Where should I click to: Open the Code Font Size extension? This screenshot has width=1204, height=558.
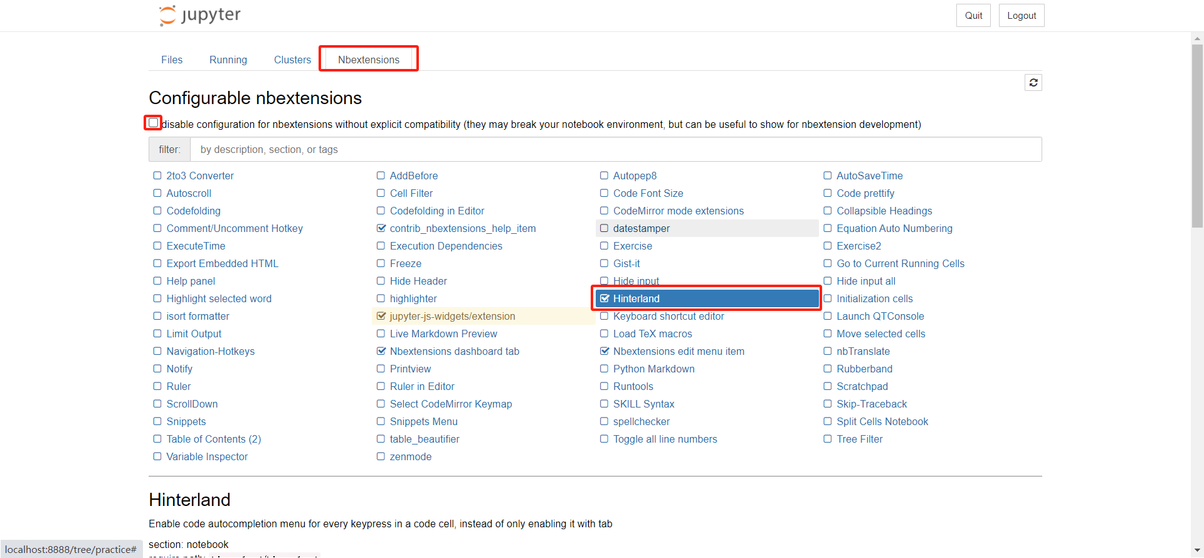point(648,193)
